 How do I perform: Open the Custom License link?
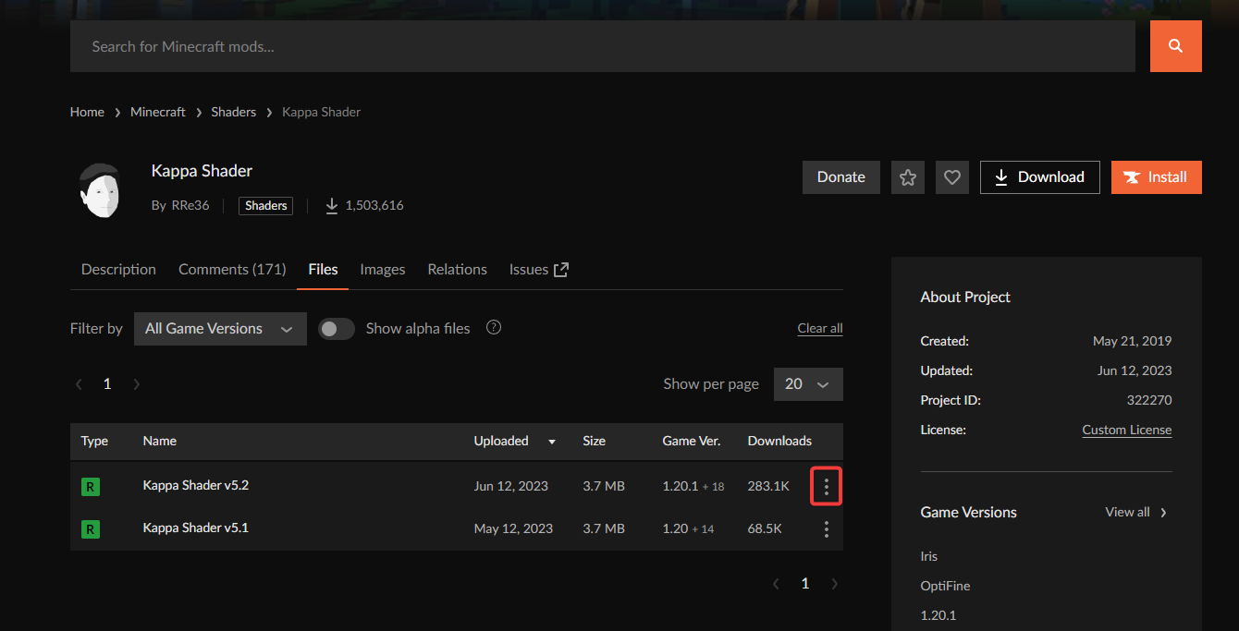tap(1126, 430)
